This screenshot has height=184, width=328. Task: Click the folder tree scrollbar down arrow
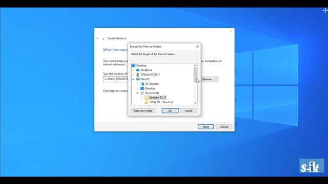(195, 103)
